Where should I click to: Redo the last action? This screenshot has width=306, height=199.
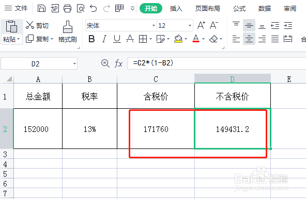(x=106, y=8)
